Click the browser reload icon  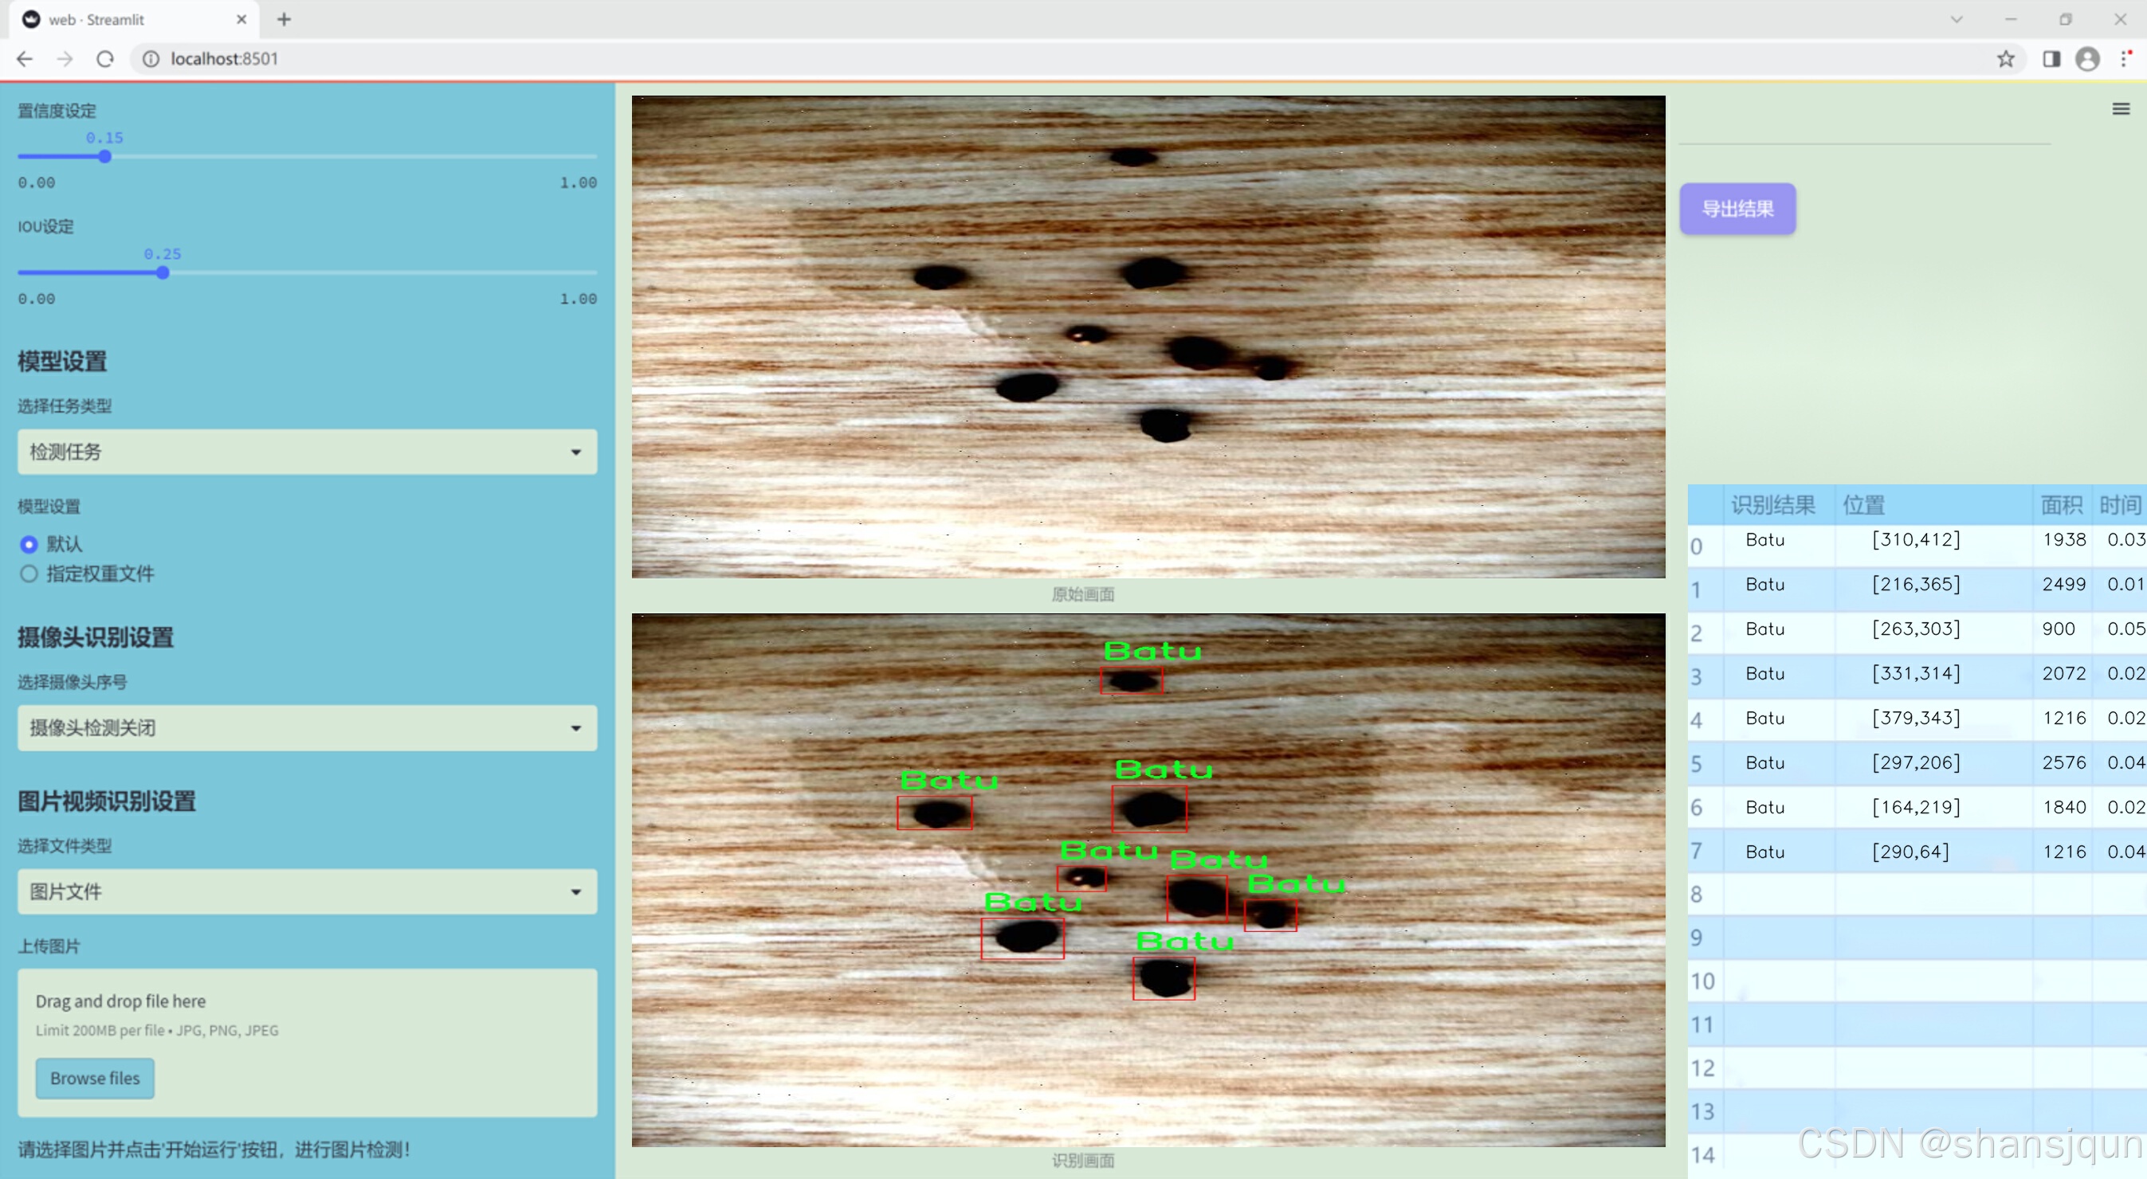coord(105,59)
